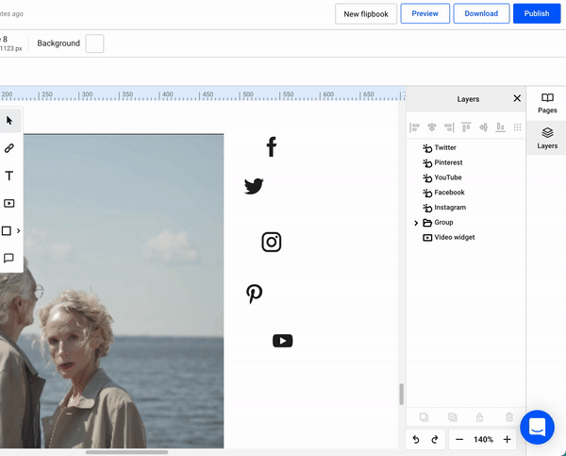Align layers to the top
The width and height of the screenshot is (566, 456).
(x=466, y=127)
